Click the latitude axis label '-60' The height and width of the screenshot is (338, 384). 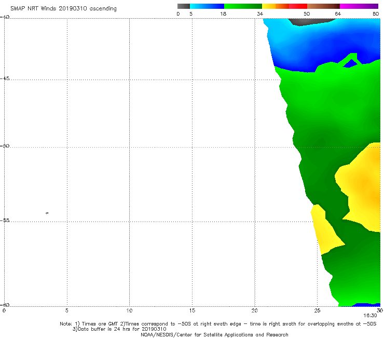pyautogui.click(x=5, y=305)
